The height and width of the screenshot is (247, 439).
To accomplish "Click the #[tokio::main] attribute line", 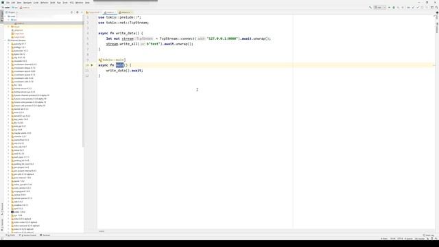I will coord(112,60).
